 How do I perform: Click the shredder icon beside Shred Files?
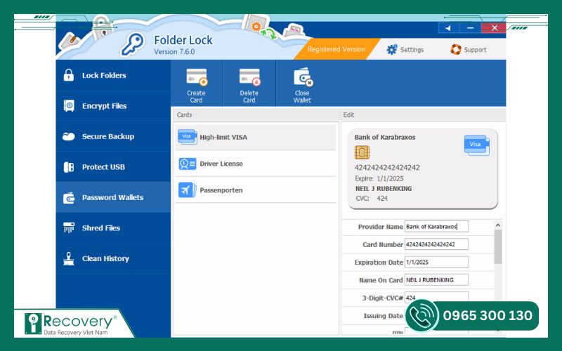[x=68, y=227]
